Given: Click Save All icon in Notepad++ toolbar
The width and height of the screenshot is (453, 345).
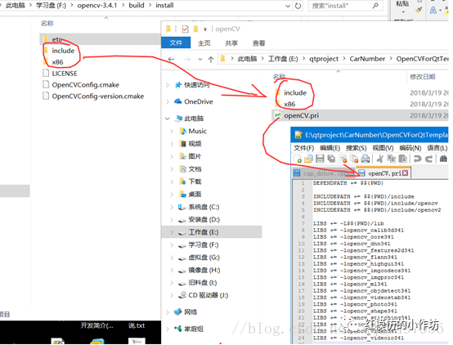Looking at the screenshot, I should pyautogui.click(x=331, y=159).
